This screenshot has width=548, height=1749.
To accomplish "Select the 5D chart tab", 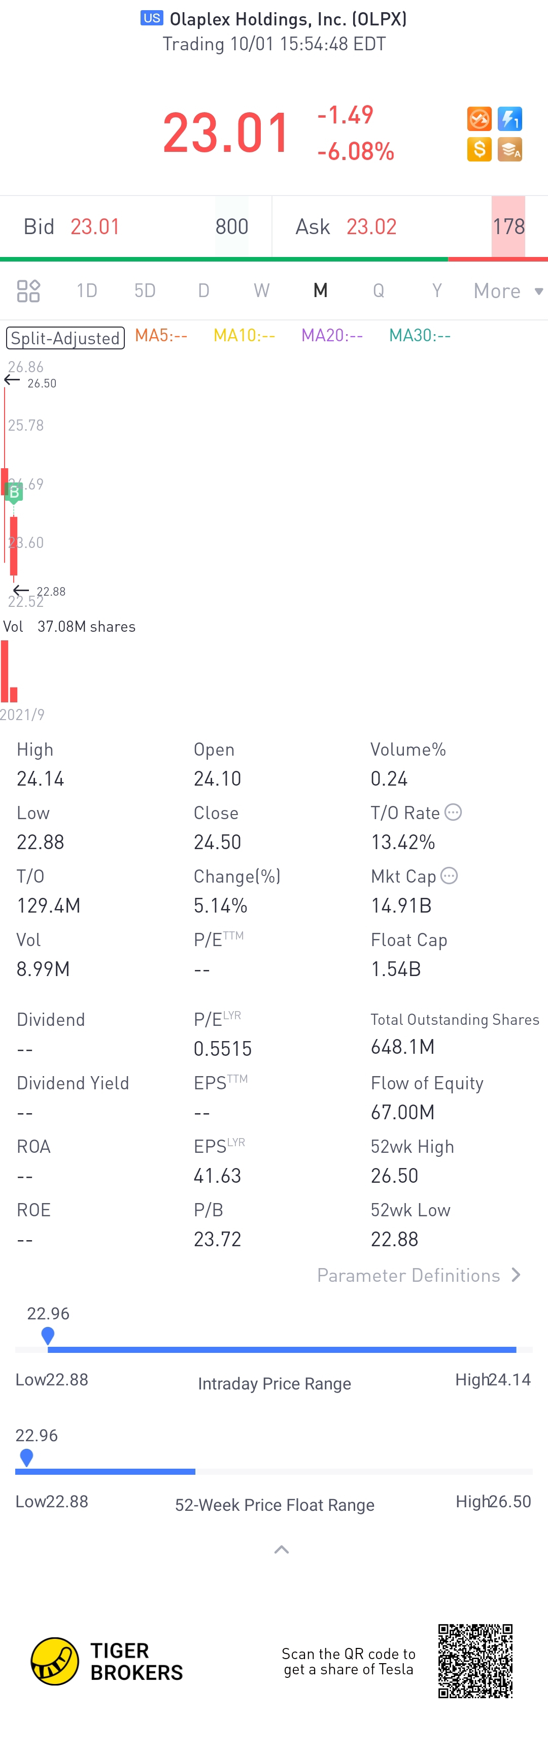I will [x=145, y=290].
